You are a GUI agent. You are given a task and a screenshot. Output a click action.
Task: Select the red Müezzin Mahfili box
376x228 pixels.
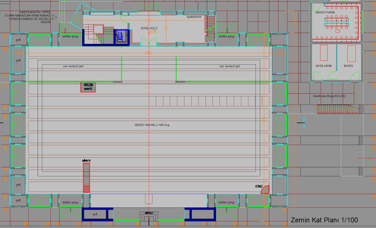point(88,87)
